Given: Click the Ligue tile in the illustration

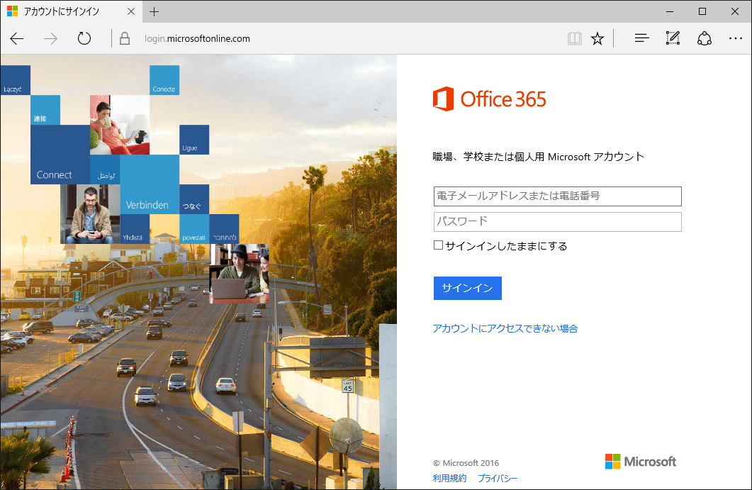Looking at the screenshot, I should 194,140.
